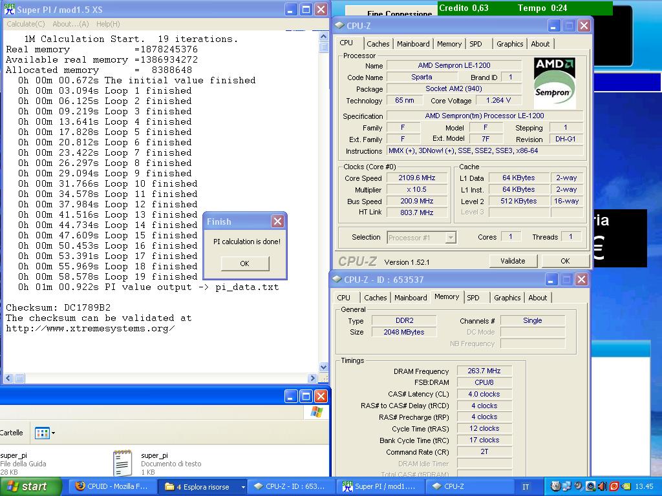Click the first system tray icon
Viewport: 662px width, 496px height.
[555, 487]
